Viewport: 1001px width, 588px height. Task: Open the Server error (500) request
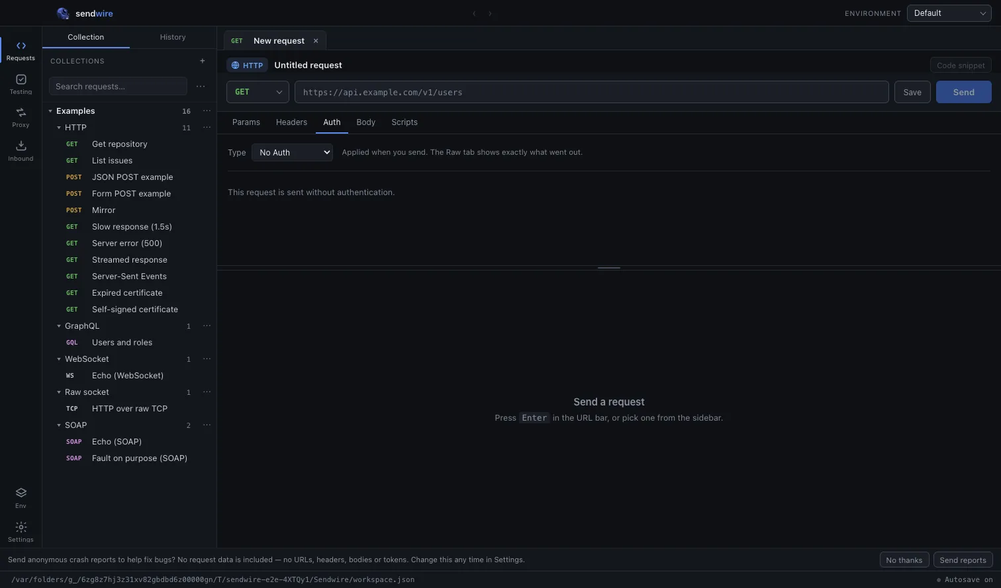[x=130, y=243]
